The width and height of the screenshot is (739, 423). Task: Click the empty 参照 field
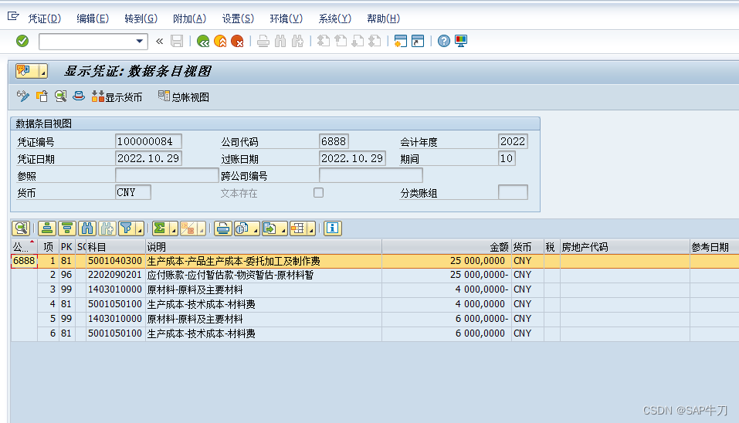(167, 175)
